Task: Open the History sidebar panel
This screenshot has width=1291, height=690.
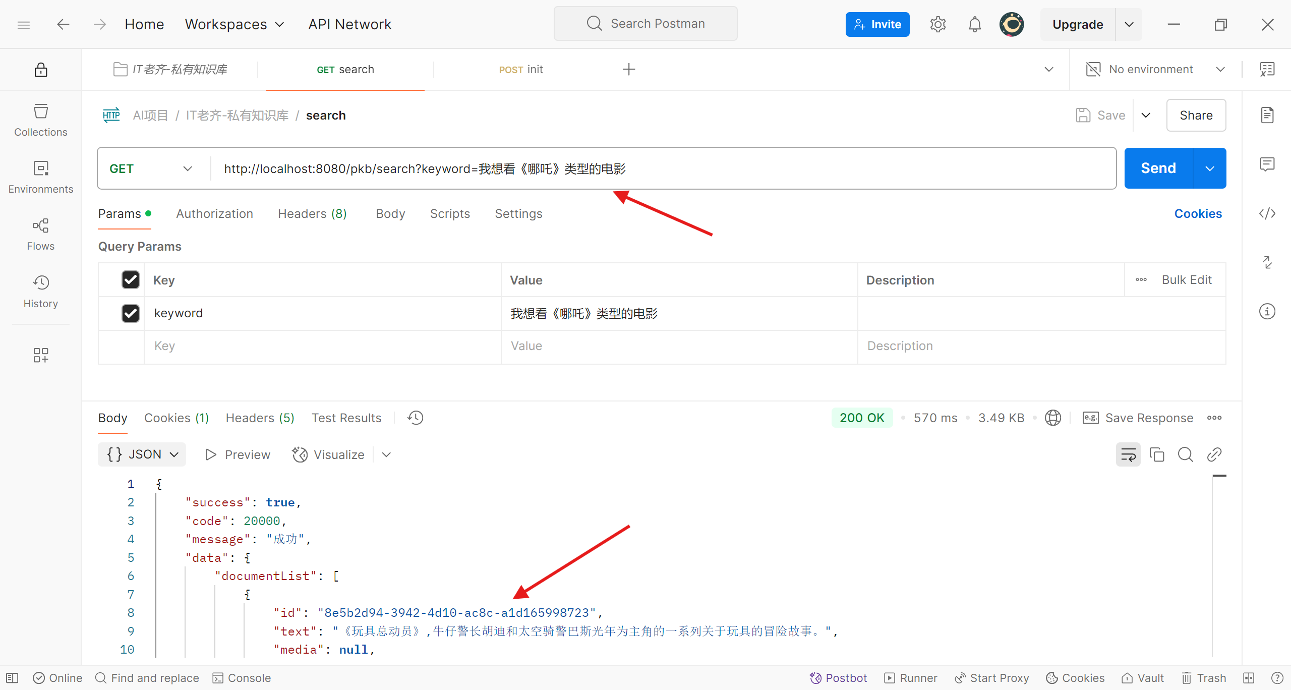Action: [x=40, y=292]
